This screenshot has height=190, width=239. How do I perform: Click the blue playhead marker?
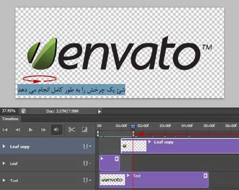(x=133, y=127)
